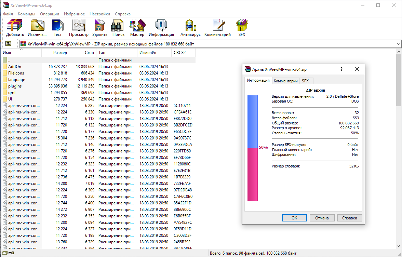The width and height of the screenshot is (402, 257).
Task: Expand the archive path dropdown arrow
Action: pyautogui.click(x=399, y=44)
